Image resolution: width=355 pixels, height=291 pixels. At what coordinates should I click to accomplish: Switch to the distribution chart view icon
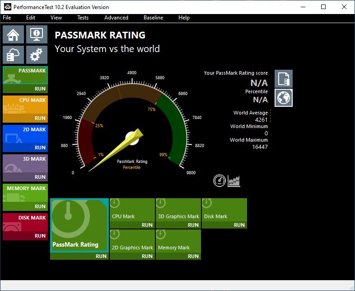tap(234, 181)
